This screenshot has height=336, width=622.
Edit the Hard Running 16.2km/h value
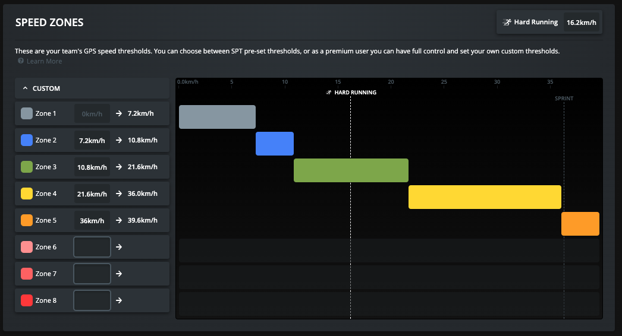(582, 23)
